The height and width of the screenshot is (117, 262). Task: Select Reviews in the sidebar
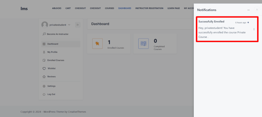click(51, 77)
